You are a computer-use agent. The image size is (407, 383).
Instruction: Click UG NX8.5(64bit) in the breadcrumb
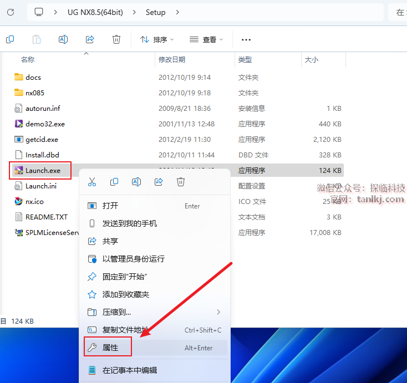[x=95, y=12]
